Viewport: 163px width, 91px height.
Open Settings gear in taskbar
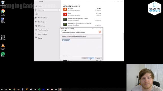coord(56,89)
